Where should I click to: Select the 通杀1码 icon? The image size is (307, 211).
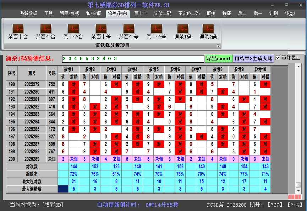point(183,29)
